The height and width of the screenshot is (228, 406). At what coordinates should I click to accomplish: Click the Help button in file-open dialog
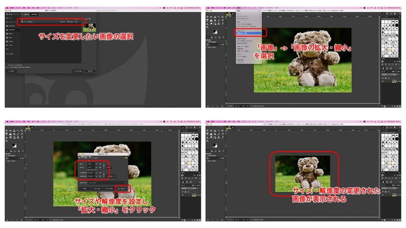(11, 71)
